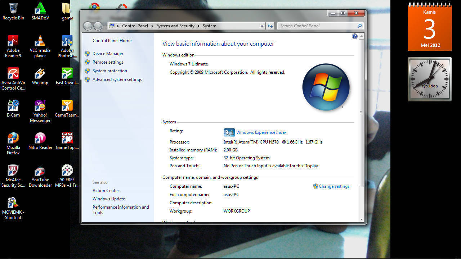Viewport: 461px width, 259px height.
Task: Open the E-Cam desktop shortcut
Action: pyautogui.click(x=13, y=109)
